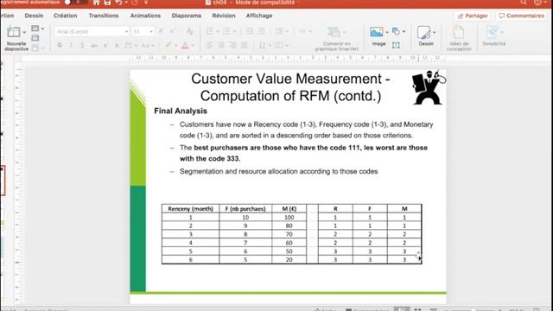Undo the last action
The width and height of the screenshot is (553, 311).
(119, 3)
